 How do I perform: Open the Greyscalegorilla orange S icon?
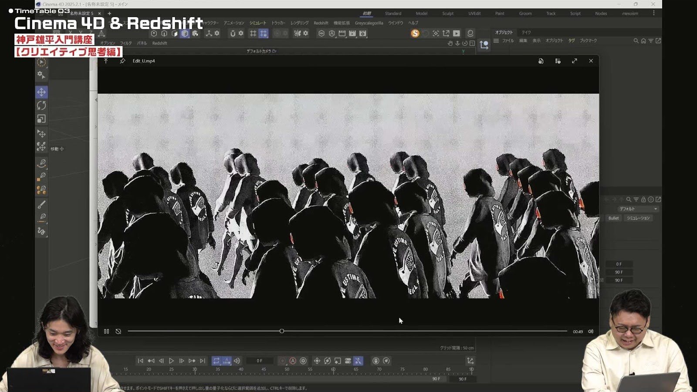415,33
